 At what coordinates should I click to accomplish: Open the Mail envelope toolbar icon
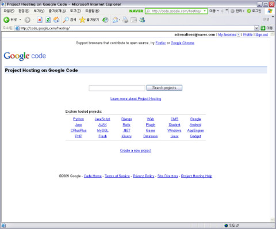click(115, 20)
